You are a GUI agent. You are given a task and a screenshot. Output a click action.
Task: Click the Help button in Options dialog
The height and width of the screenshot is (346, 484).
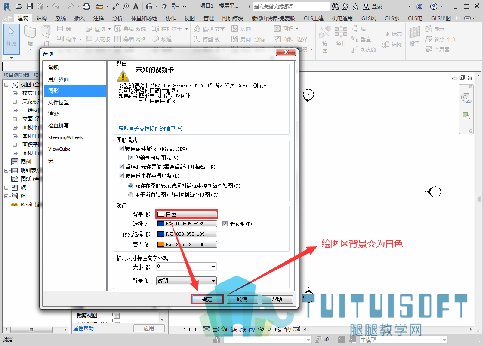(x=277, y=299)
